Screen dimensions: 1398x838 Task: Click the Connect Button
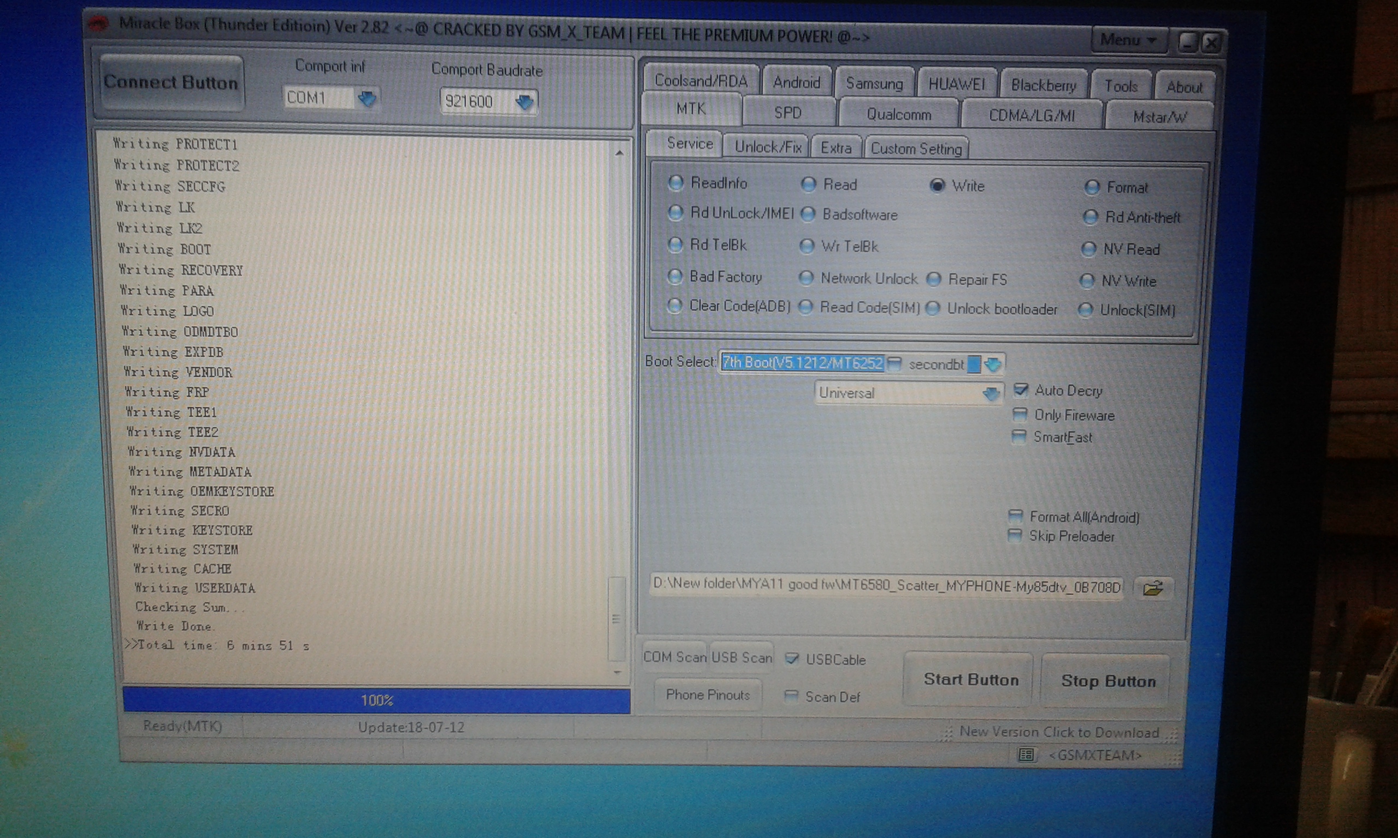(171, 82)
